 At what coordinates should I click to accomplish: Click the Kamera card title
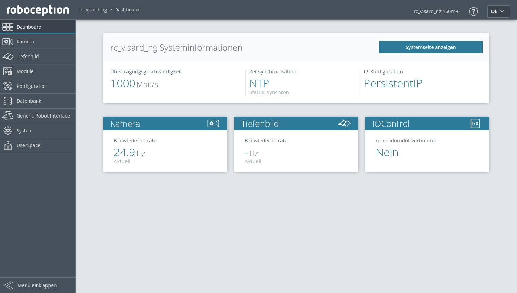click(x=125, y=123)
